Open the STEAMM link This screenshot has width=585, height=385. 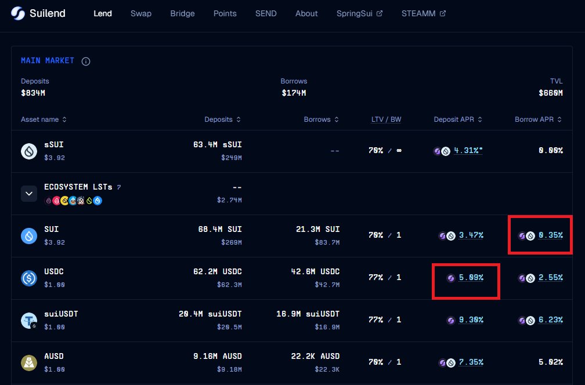coord(424,13)
